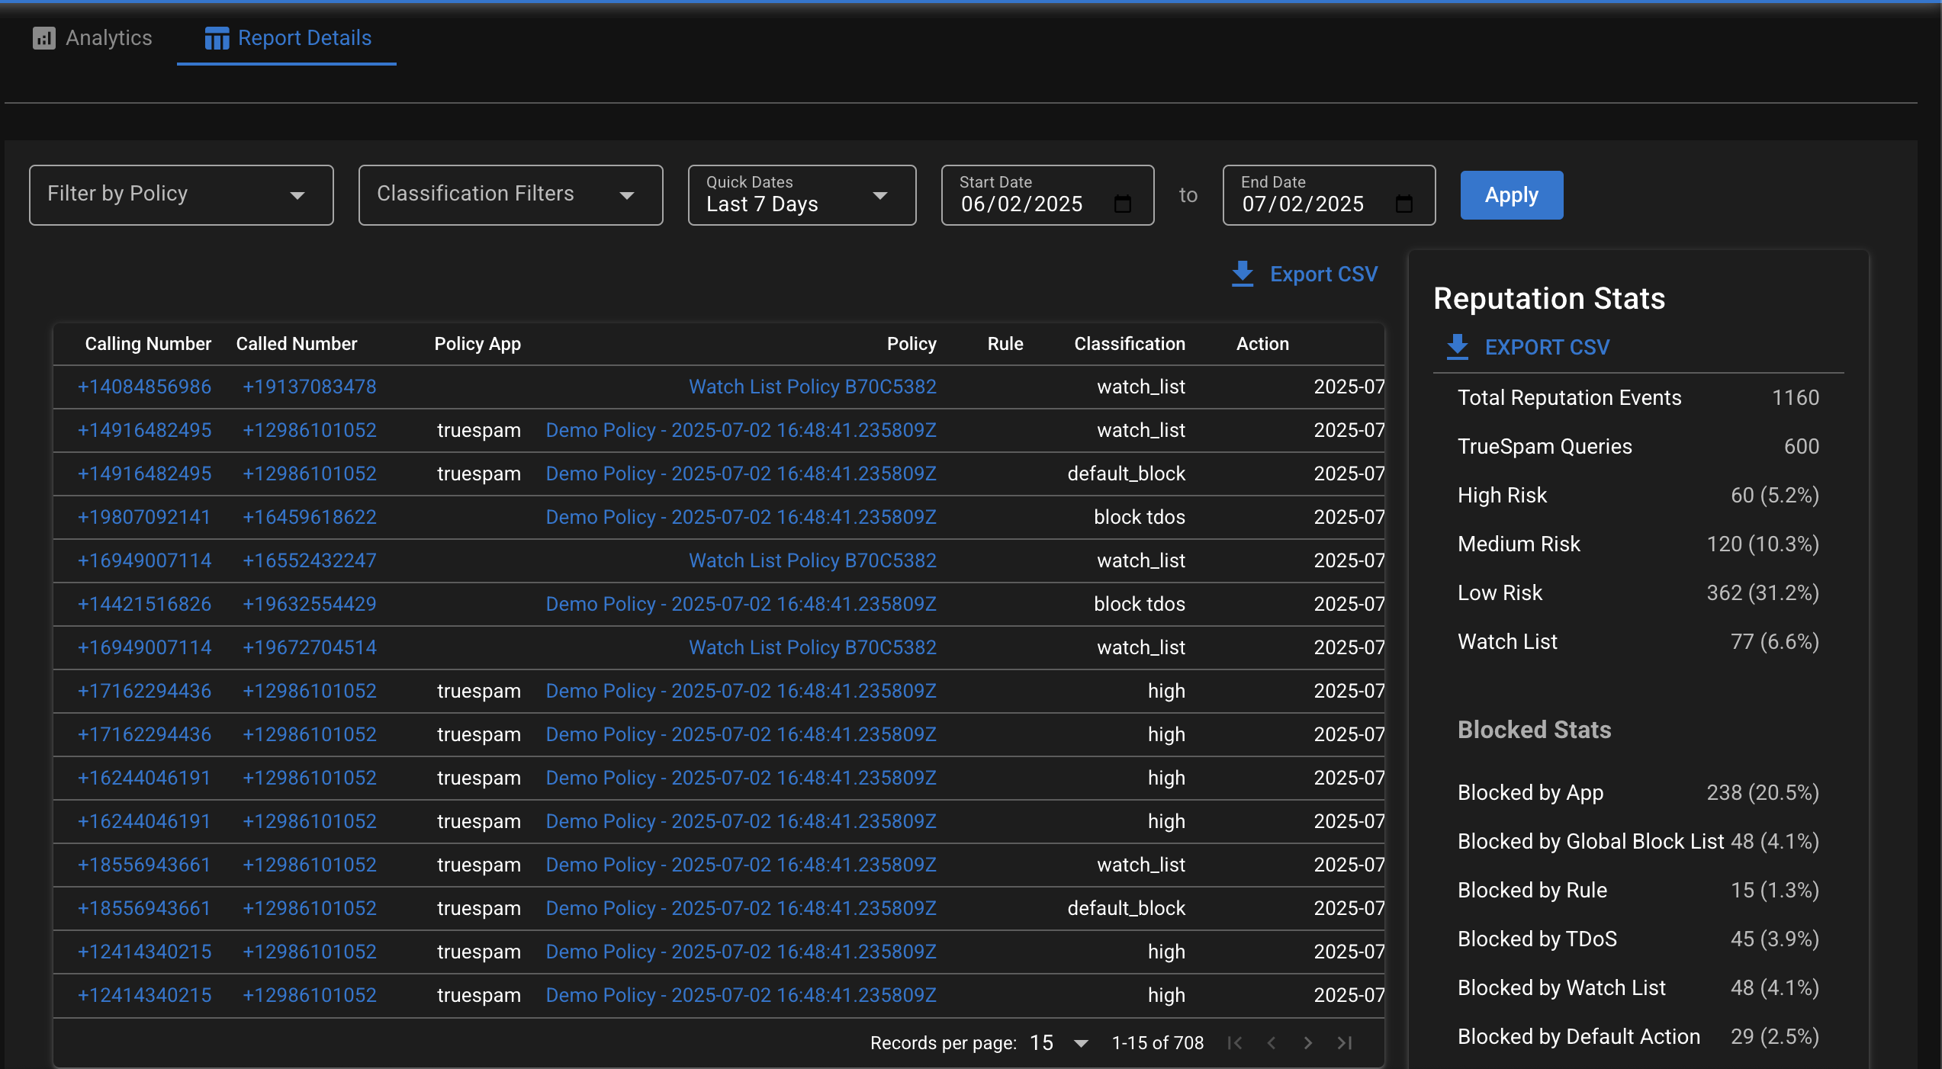Open called number +19632554429
Screen dimensions: 1942x1069
click(309, 605)
